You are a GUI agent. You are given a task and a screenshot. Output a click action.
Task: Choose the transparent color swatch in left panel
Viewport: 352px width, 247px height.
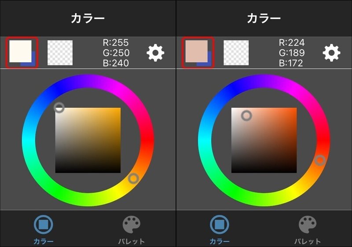click(60, 53)
